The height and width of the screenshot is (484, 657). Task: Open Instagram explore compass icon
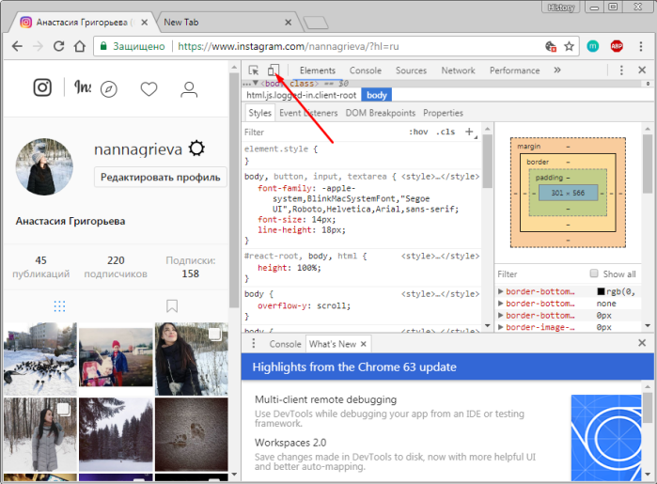click(x=108, y=89)
